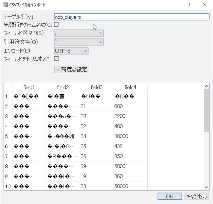
Task: Click cell with value 26
Action: (x=97, y=156)
